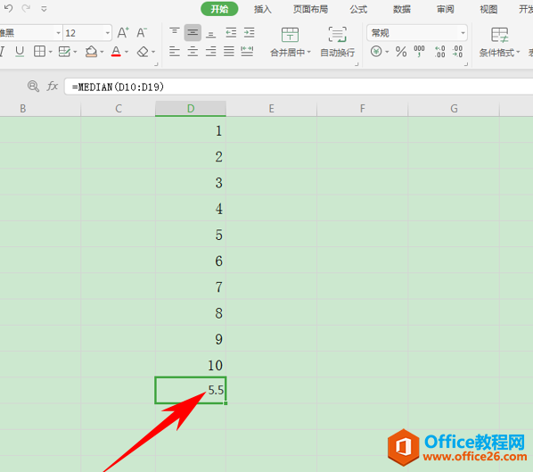The image size is (533, 472).
Task: Open the 页面布局 tab
Action: pos(310,9)
